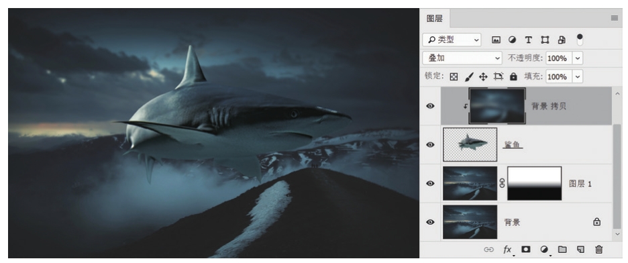Select the 图层 panel tab

click(435, 18)
